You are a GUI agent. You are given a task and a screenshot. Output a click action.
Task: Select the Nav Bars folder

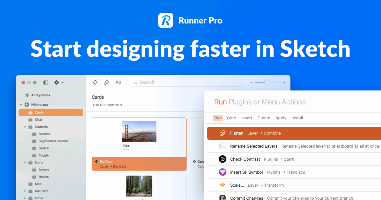point(42,191)
